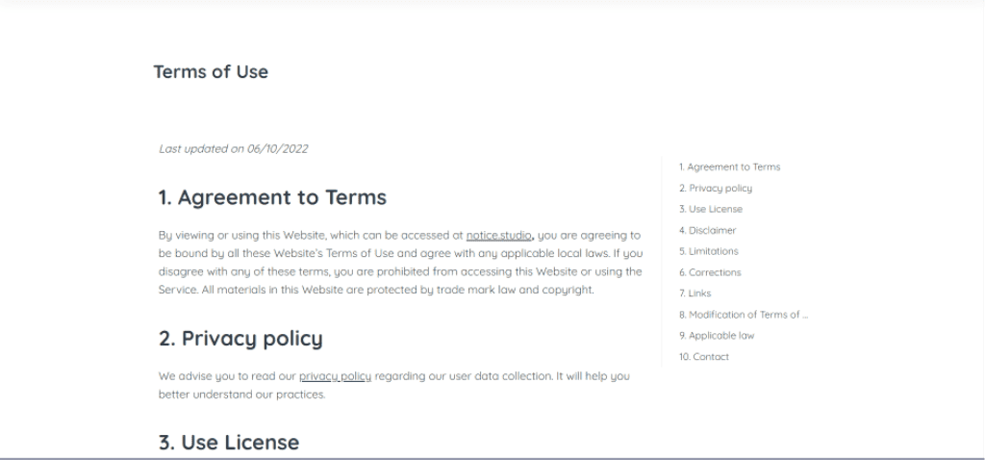Click the Terms of Use page title
The width and height of the screenshot is (985, 460).
(x=211, y=71)
